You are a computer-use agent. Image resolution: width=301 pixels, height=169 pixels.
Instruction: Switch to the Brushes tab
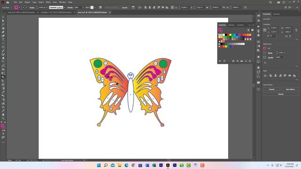pos(231,25)
